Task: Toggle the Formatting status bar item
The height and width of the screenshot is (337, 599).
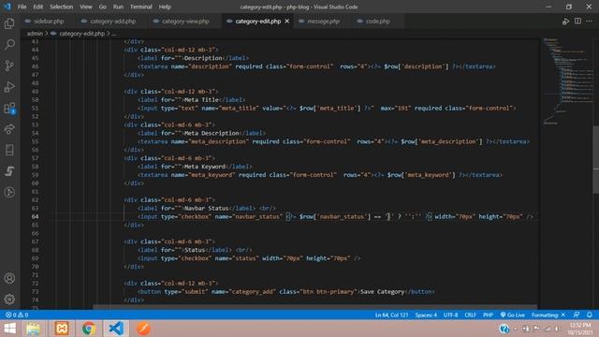Action: pos(548,315)
